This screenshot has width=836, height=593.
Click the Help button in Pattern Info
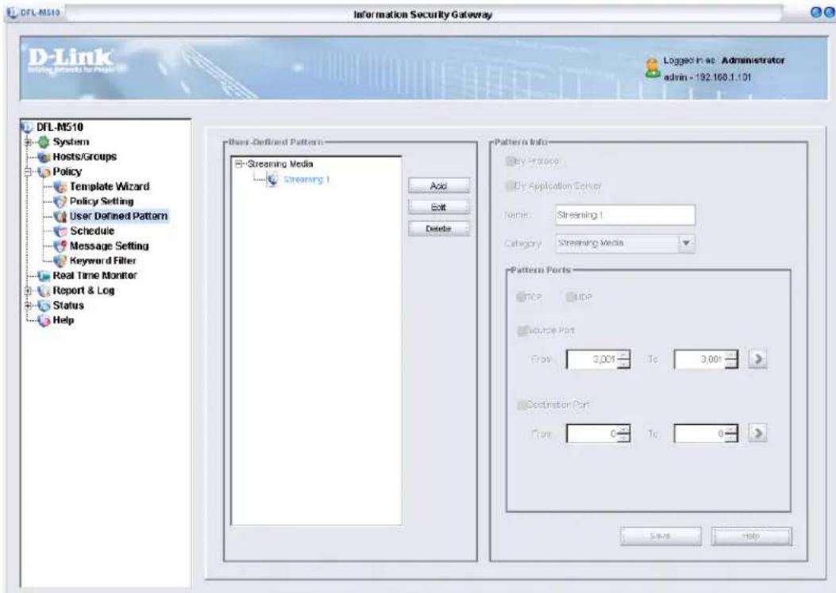click(x=751, y=536)
